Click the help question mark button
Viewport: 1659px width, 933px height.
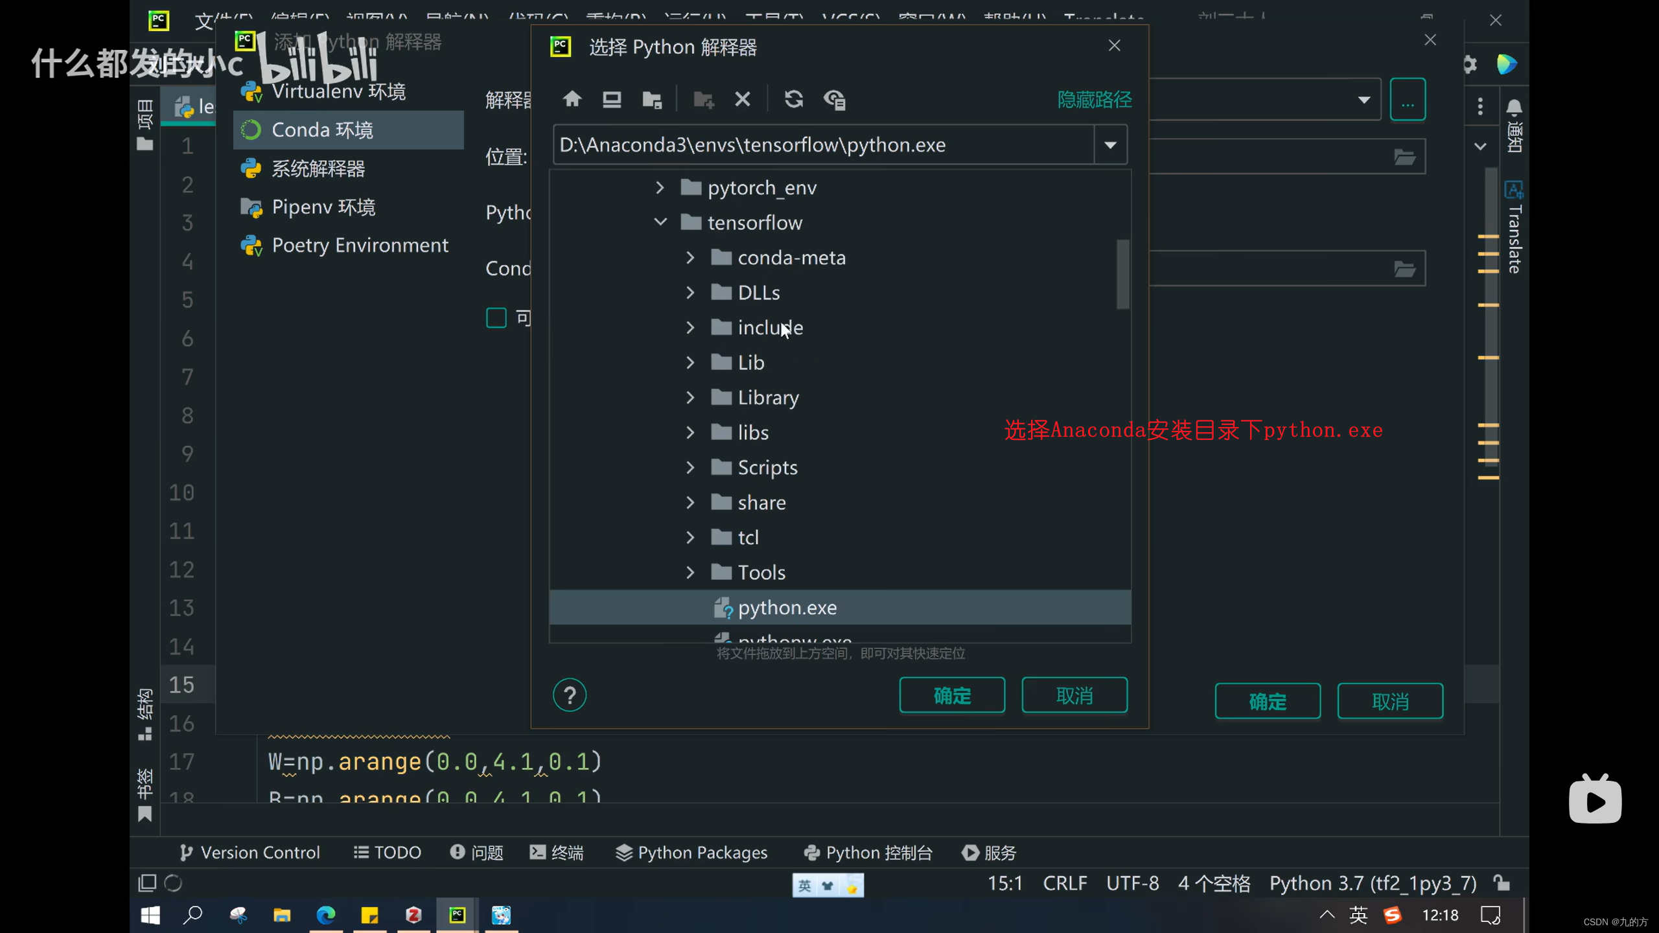pyautogui.click(x=570, y=695)
